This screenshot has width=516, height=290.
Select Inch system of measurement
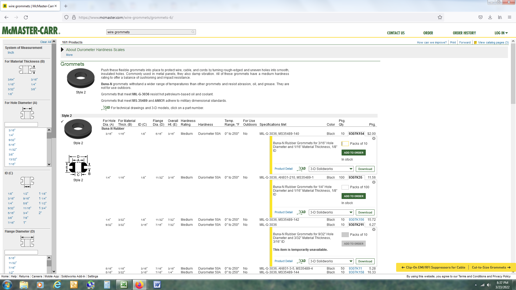[x=11, y=53]
